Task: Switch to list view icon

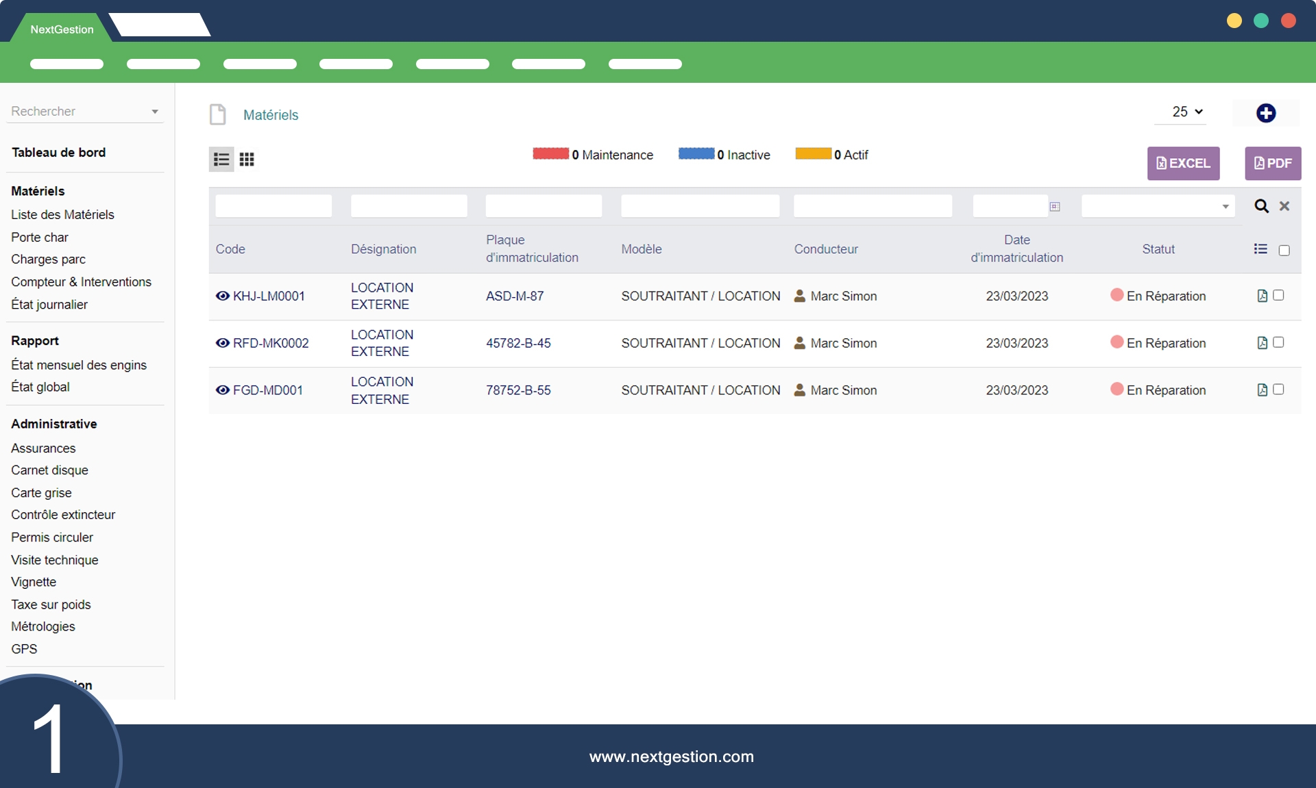Action: 221,160
